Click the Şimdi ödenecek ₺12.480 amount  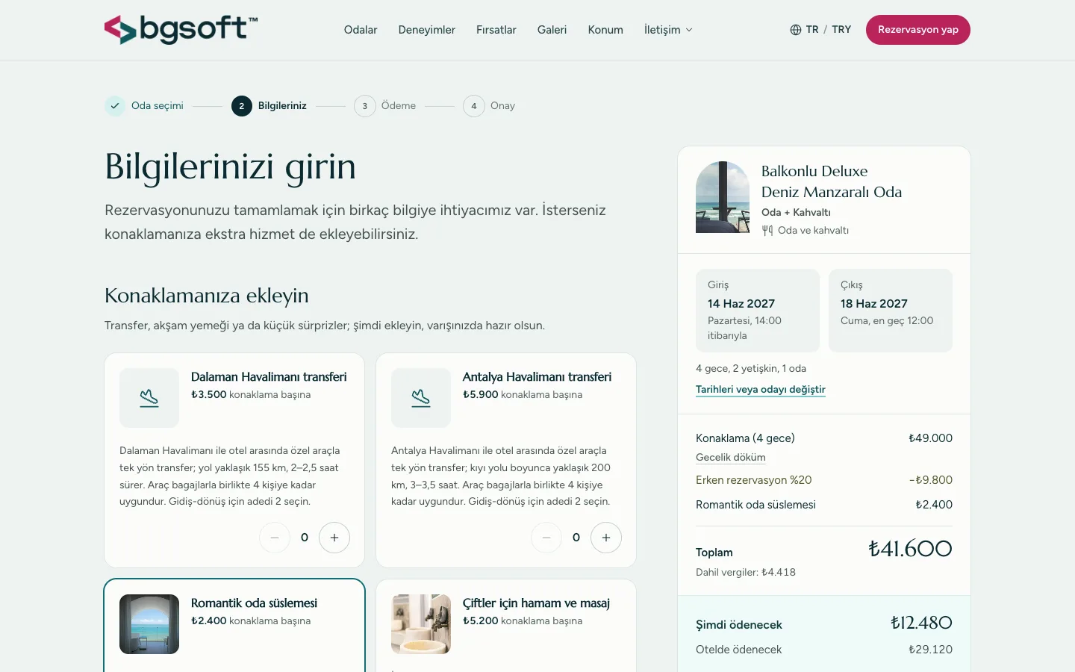921,623
